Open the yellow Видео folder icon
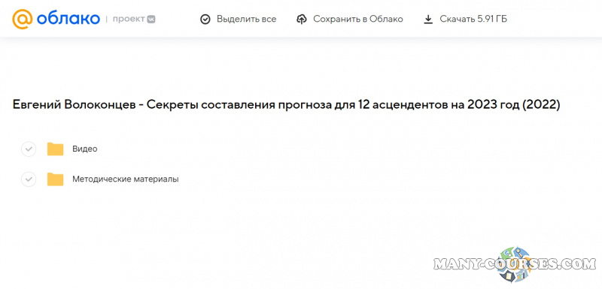This screenshot has width=602, height=289. [x=55, y=149]
